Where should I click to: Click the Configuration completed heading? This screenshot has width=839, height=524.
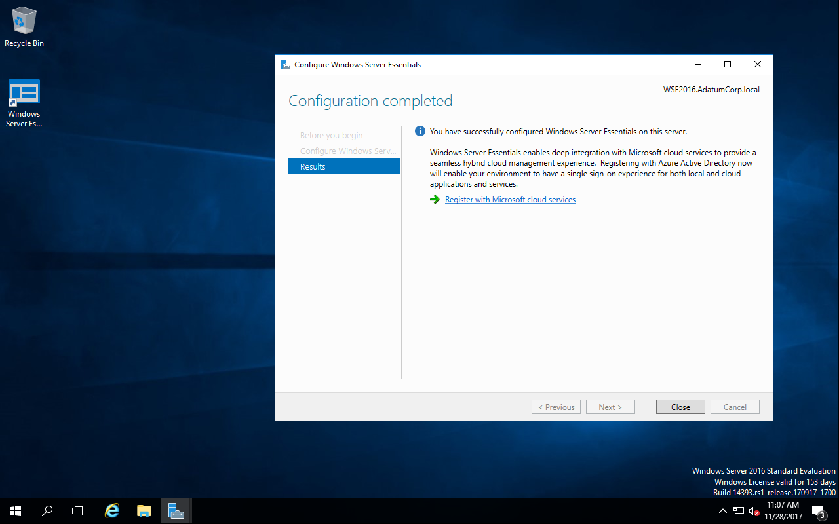[370, 101]
